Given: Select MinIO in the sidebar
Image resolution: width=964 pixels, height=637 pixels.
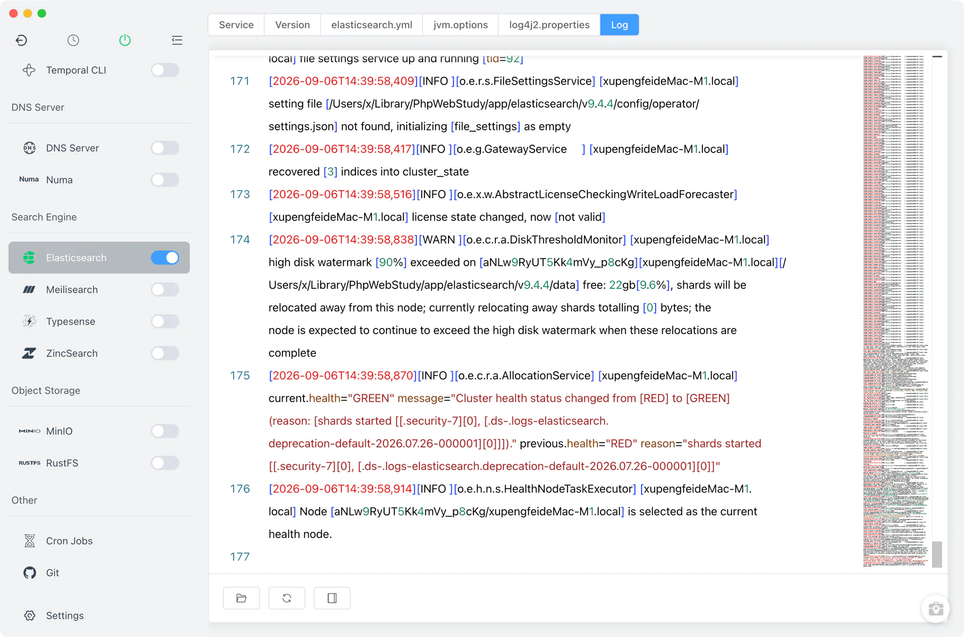Looking at the screenshot, I should (x=99, y=431).
